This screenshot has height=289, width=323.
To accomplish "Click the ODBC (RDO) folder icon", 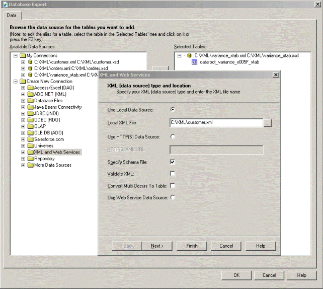I will [30, 120].
